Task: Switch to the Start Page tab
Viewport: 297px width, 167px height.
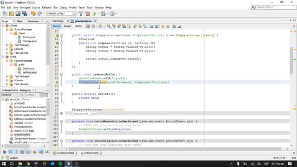Action: 58,21
